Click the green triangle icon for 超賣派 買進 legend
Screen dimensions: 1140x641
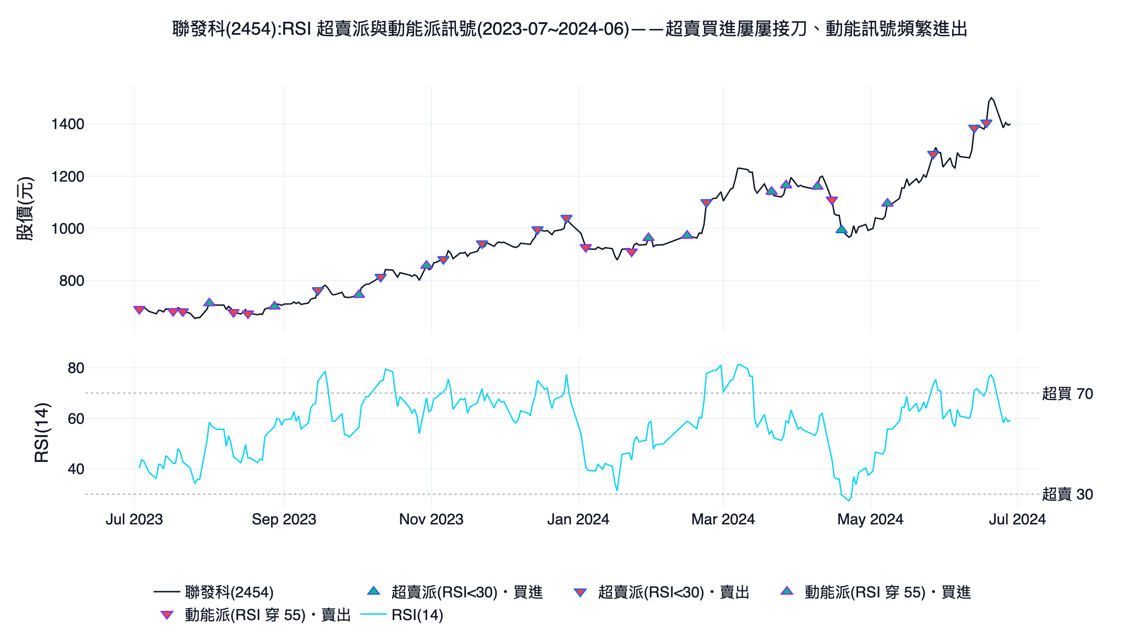tap(374, 591)
